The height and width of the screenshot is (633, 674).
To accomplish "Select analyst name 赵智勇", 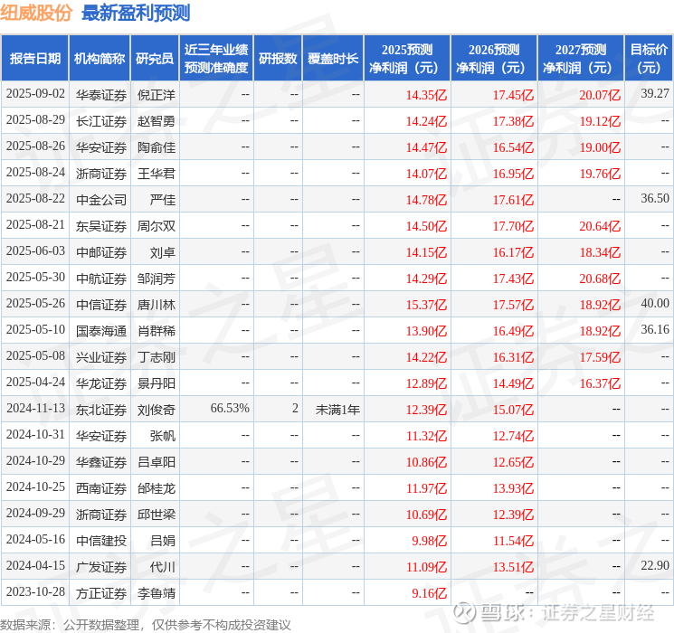I will click(156, 121).
